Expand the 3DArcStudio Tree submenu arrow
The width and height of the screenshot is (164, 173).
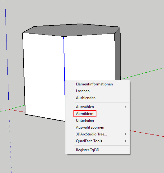[x=125, y=134]
